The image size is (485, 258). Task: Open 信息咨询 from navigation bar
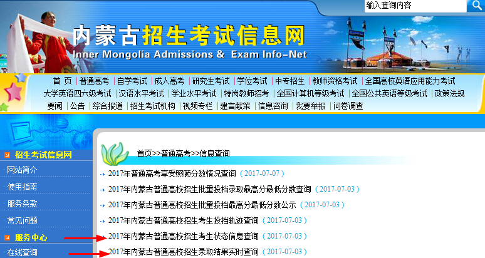tap(273, 106)
